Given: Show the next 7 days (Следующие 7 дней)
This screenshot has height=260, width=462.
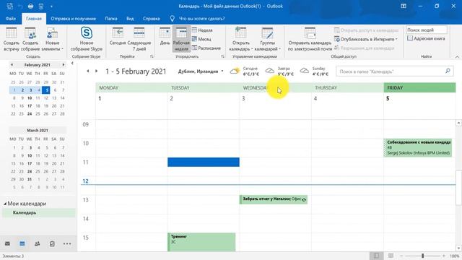Looking at the screenshot, I should click(139, 39).
